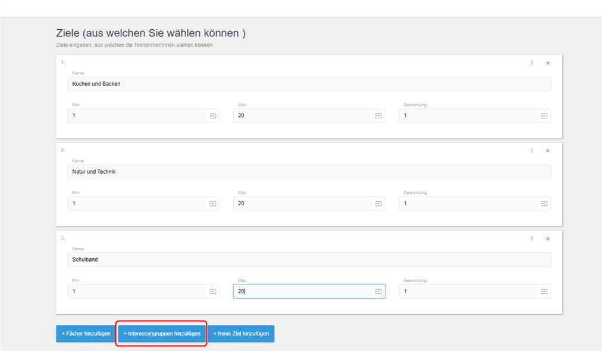This screenshot has height=351, width=602.
Task: Click '+ Interessengruppen hinzufügen' button
Action: click(x=162, y=334)
